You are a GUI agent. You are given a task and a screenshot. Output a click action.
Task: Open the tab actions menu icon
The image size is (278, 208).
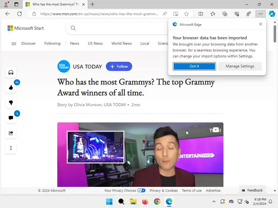[16, 4]
